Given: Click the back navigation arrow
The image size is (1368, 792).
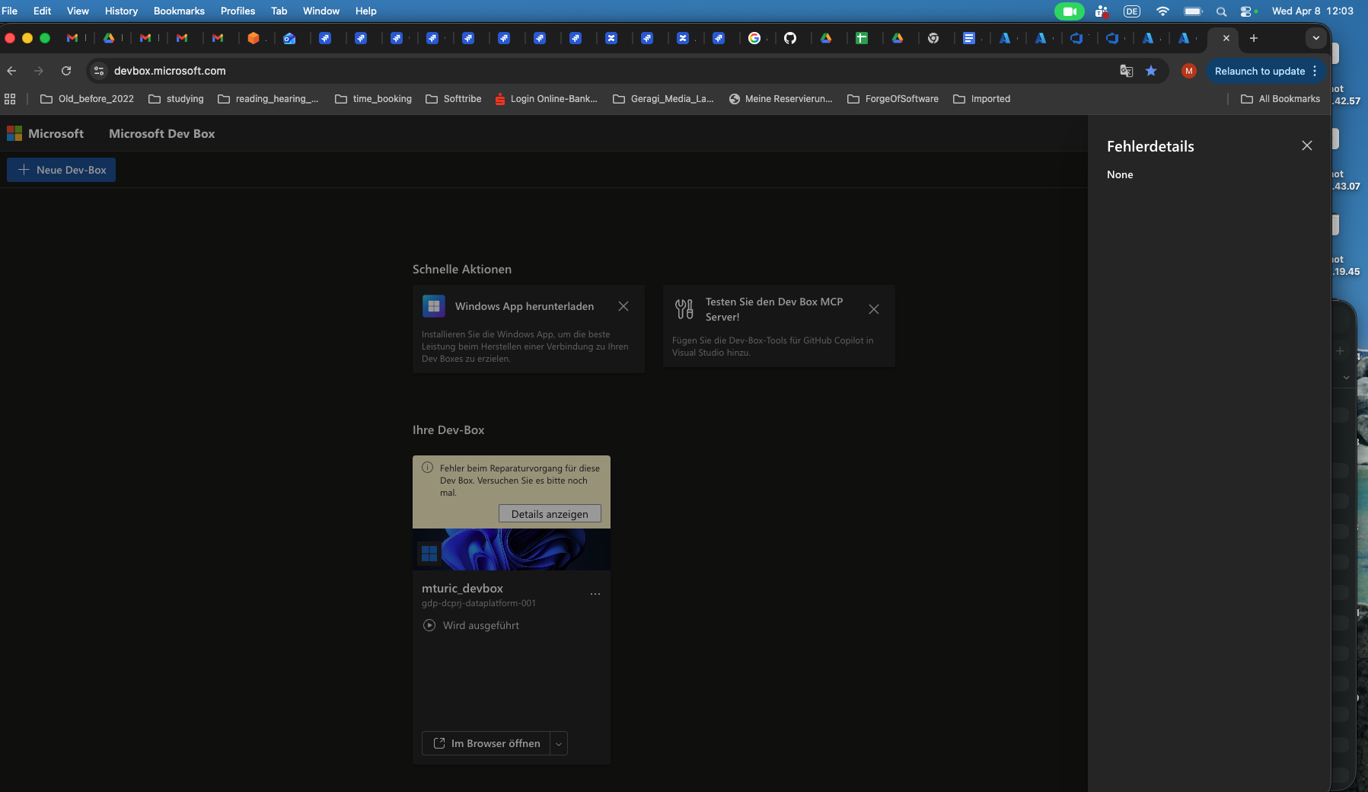Looking at the screenshot, I should click(x=12, y=71).
